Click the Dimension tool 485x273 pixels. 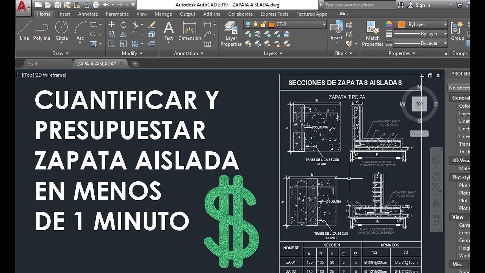click(189, 31)
